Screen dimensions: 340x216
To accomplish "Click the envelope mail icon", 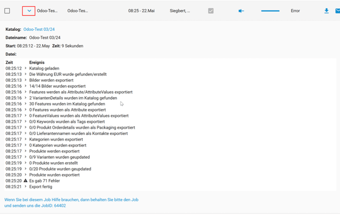I will coord(337,11).
